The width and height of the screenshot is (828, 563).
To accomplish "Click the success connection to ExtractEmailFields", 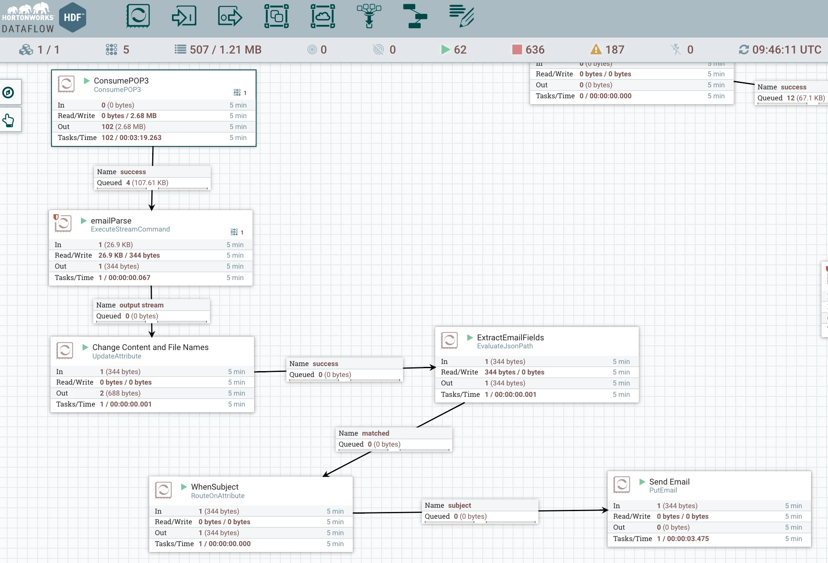I will coord(344,369).
